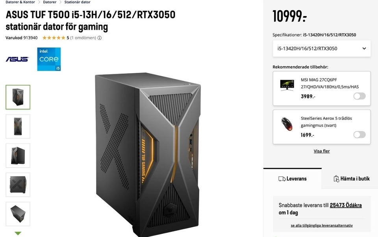Expand accessories with Visa fler
The height and width of the screenshot is (237, 378).
tap(322, 151)
